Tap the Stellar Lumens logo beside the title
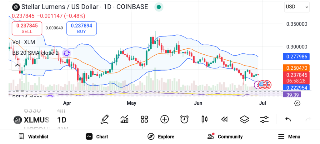The image size is (320, 144). [16, 7]
